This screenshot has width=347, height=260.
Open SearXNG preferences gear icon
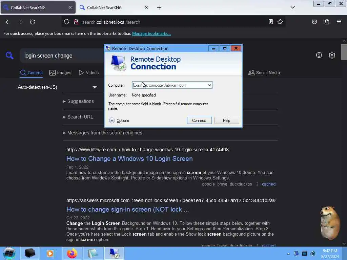click(332, 55)
